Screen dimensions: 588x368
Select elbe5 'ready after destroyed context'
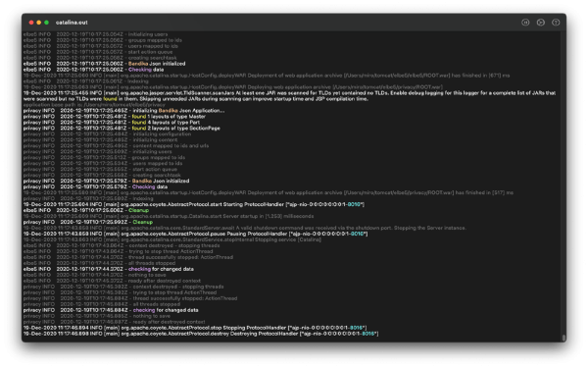tap(112, 281)
